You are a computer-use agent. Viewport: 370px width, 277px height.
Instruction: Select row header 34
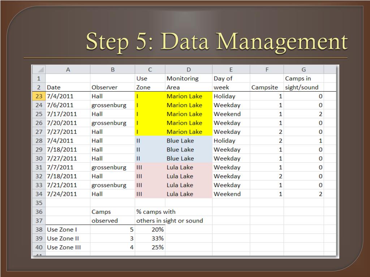(x=39, y=194)
